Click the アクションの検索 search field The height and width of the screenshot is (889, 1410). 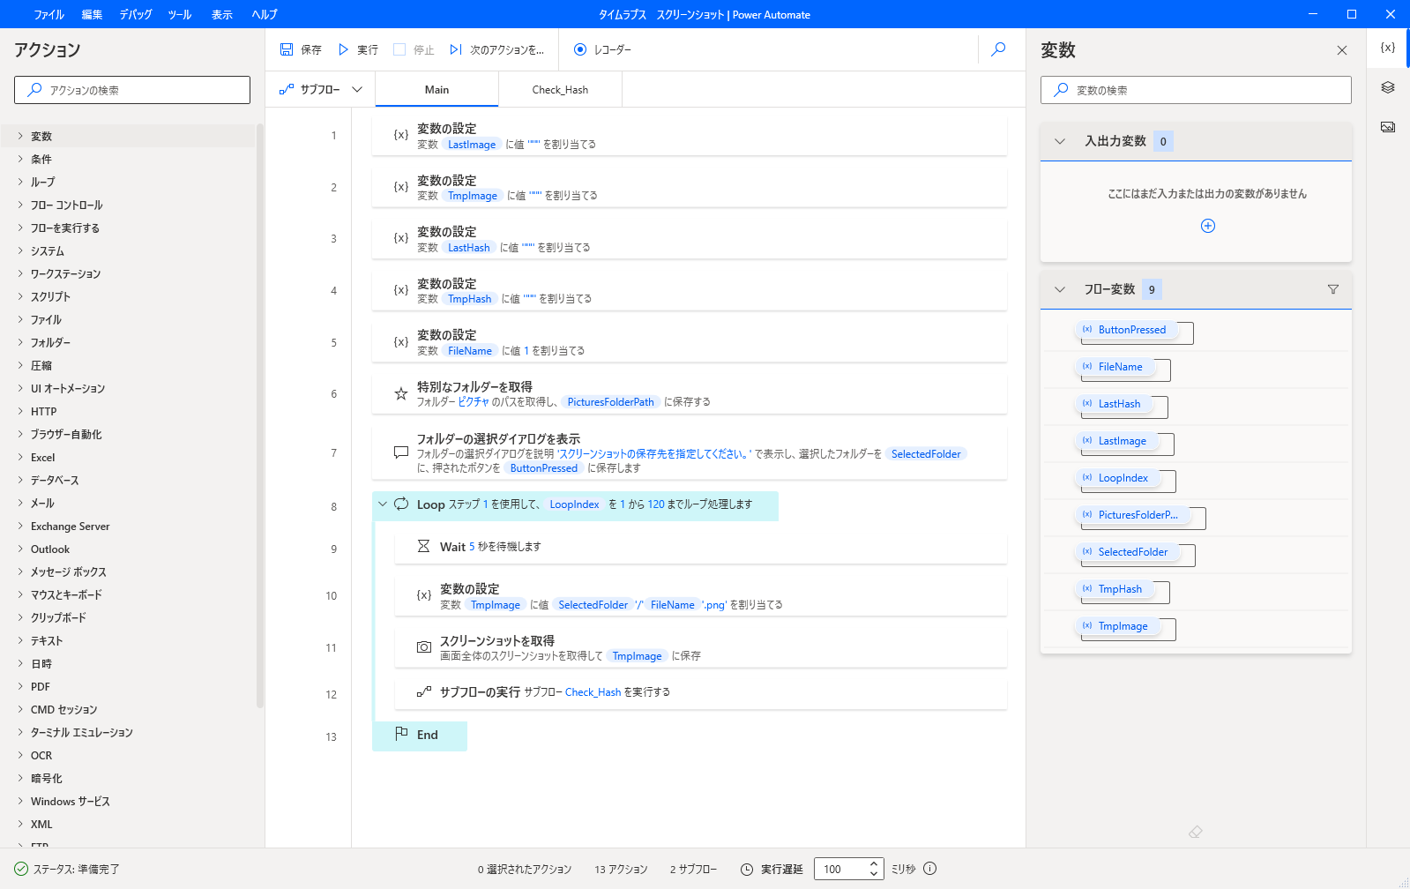tap(132, 90)
